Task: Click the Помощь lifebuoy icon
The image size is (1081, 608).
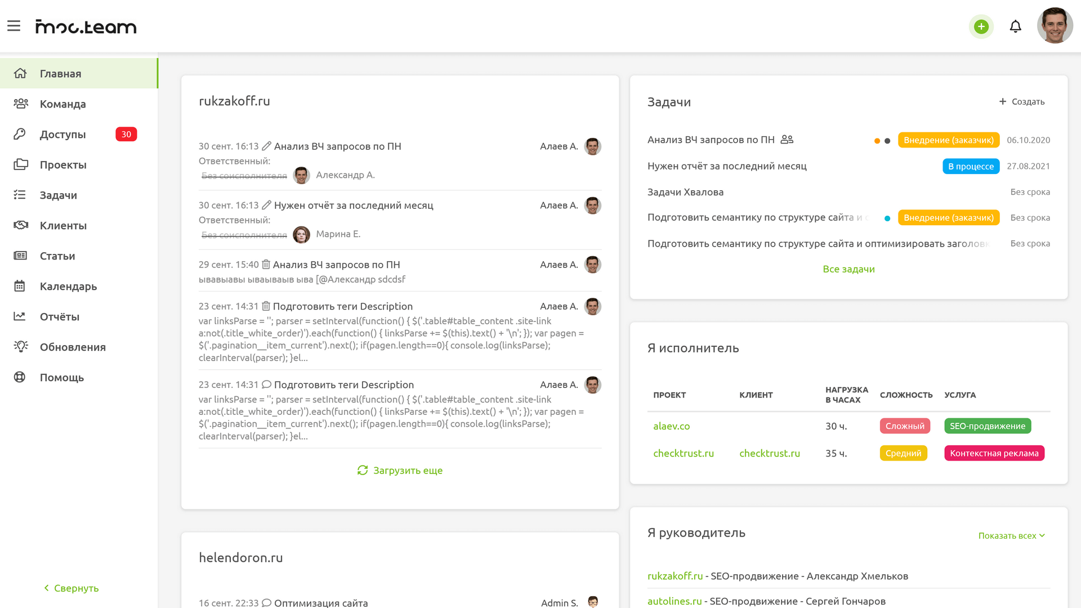Action: (x=20, y=377)
